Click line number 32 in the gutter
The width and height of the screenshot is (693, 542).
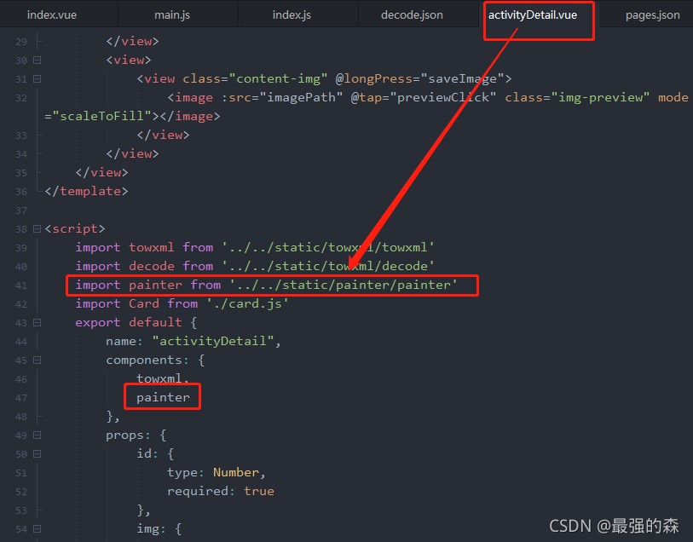pos(21,98)
